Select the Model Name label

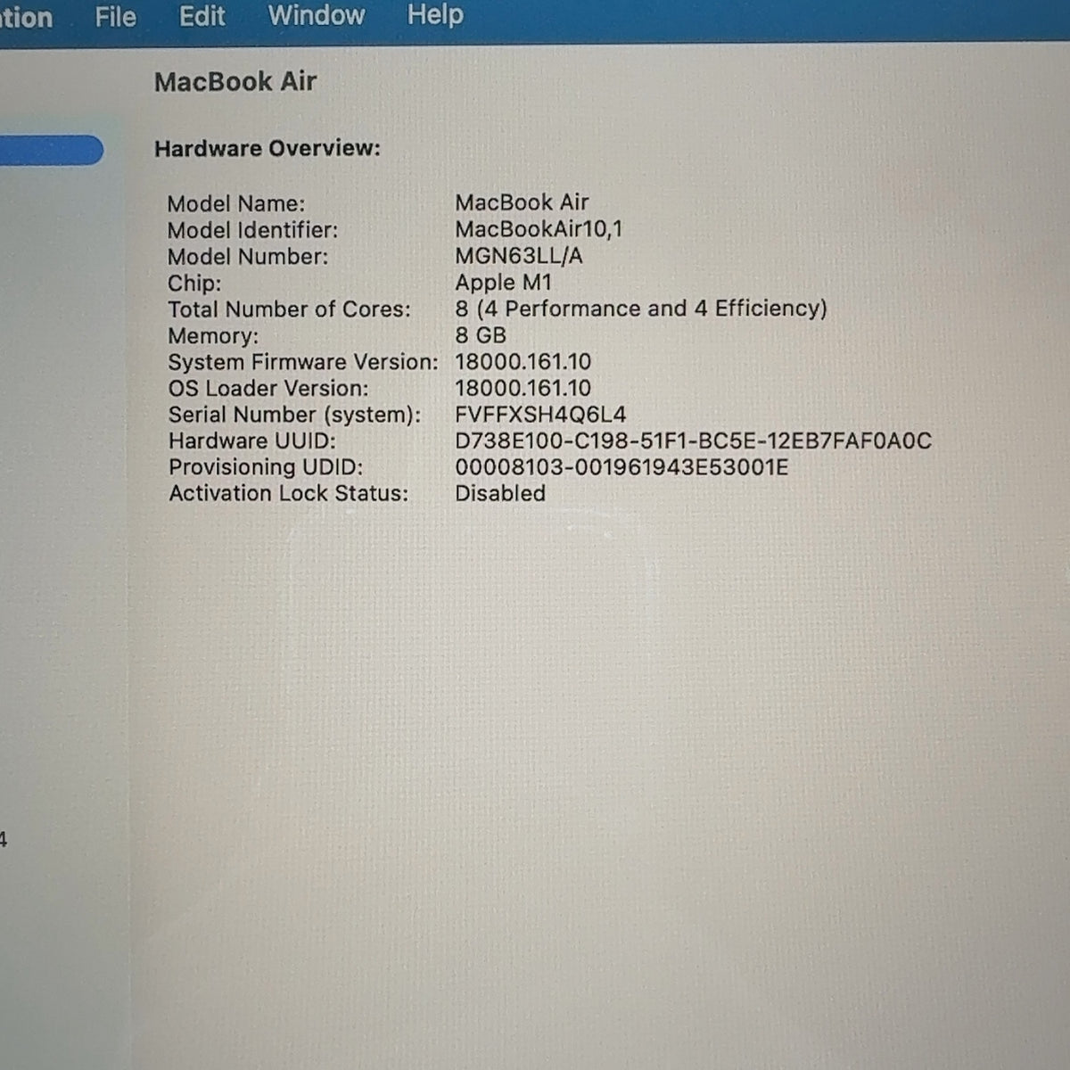point(236,203)
